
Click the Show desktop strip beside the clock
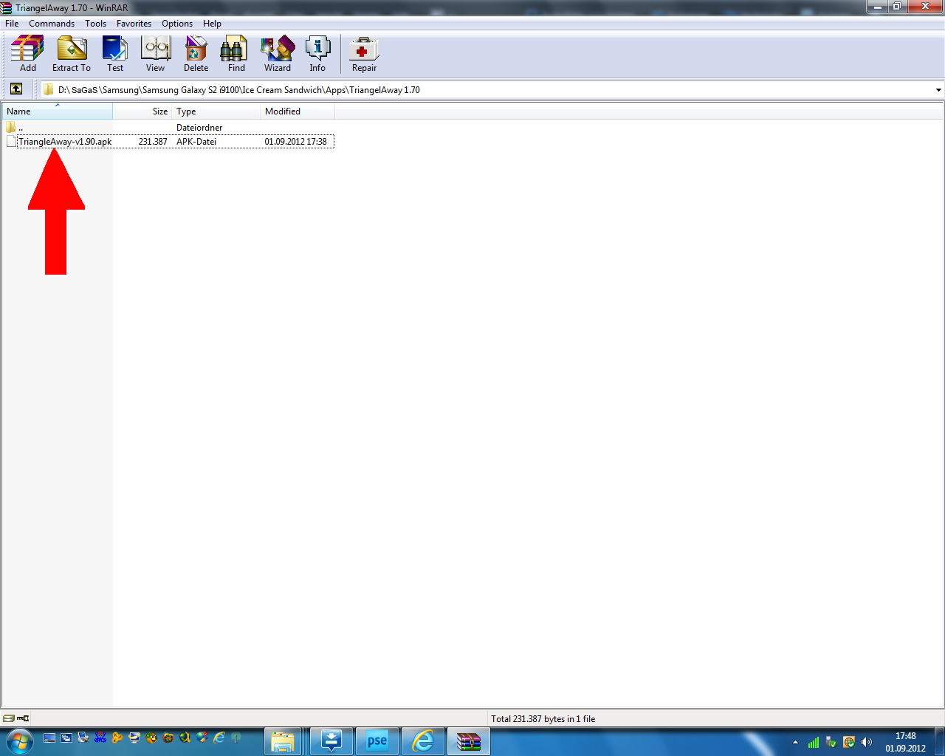click(x=939, y=741)
